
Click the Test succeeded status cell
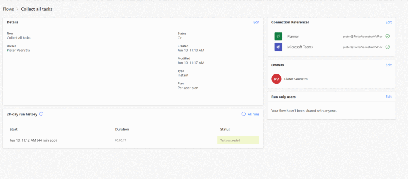coord(238,140)
